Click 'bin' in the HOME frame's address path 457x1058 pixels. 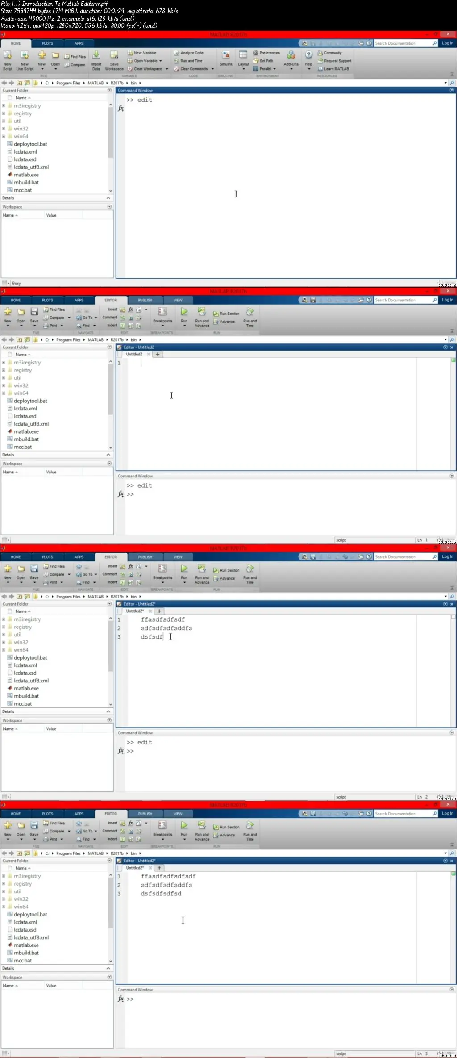tap(133, 83)
